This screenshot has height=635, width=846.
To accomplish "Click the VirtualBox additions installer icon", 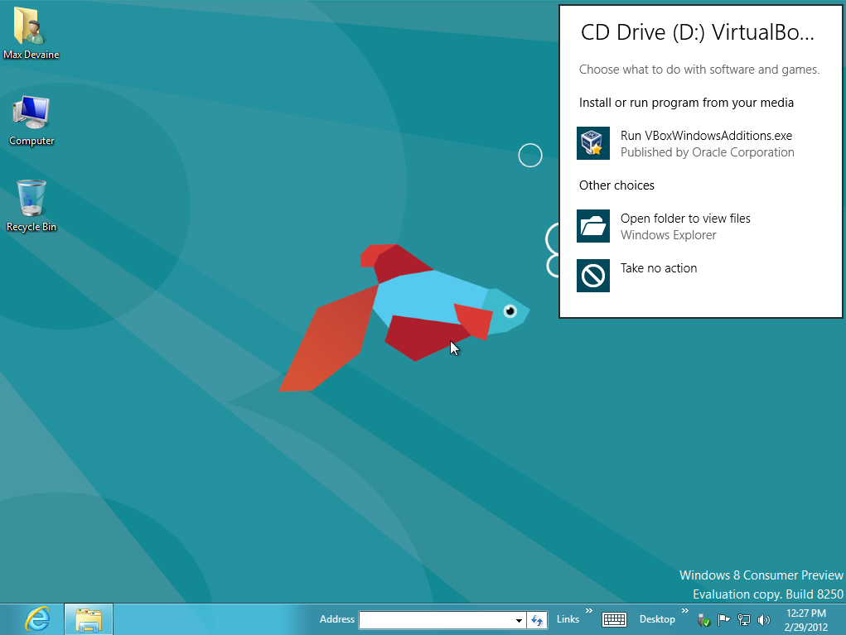I will (593, 143).
